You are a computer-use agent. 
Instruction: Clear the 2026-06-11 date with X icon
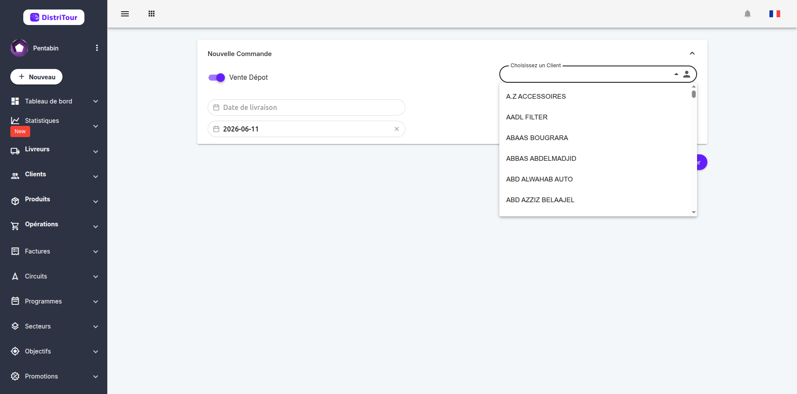click(x=397, y=129)
